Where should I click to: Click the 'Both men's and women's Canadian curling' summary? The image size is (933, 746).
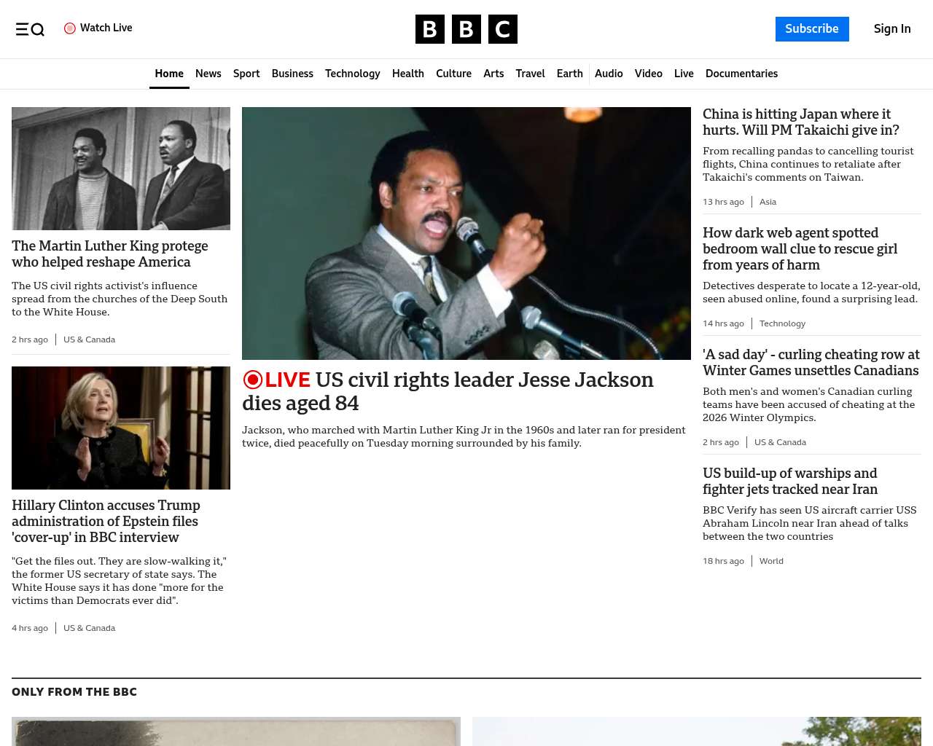point(808,404)
